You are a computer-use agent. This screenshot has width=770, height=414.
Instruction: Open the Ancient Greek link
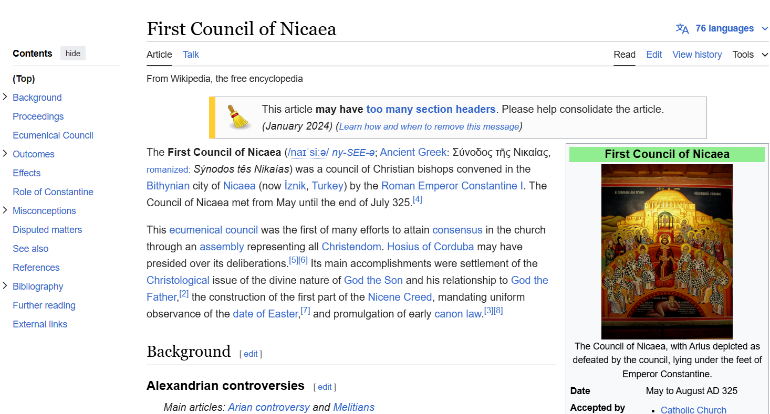point(413,153)
